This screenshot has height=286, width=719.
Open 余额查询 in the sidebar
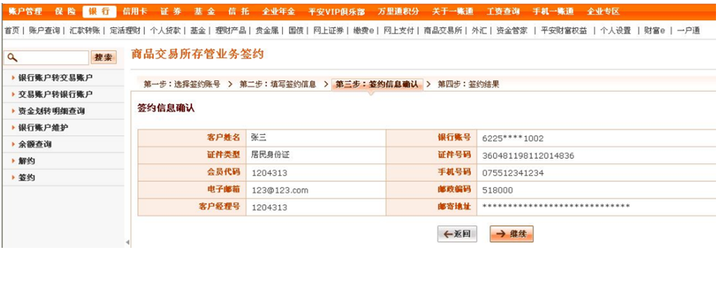click(x=35, y=144)
